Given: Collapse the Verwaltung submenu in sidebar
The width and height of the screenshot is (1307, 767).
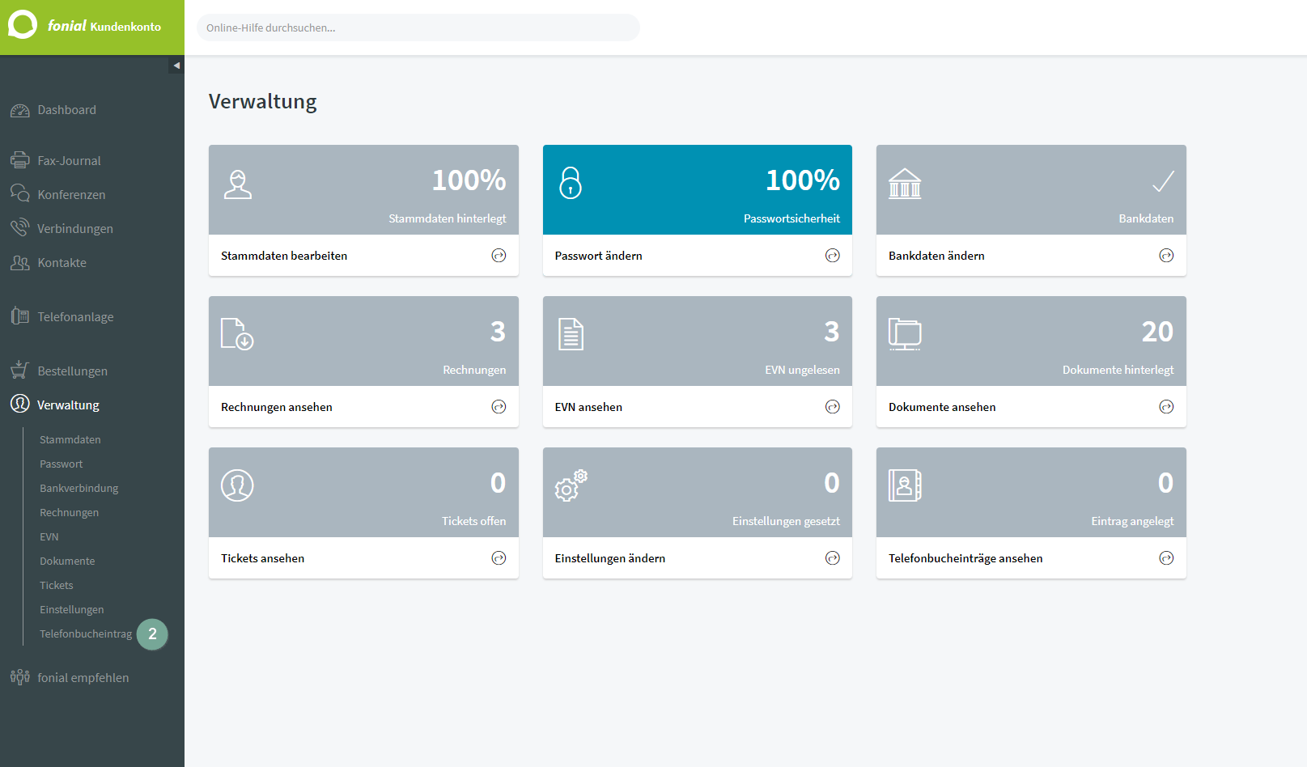Looking at the screenshot, I should point(68,405).
